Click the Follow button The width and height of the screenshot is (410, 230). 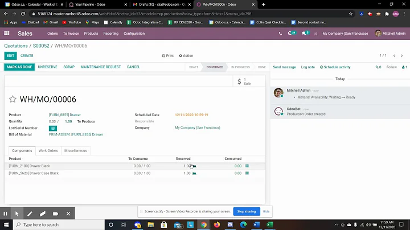[391, 67]
